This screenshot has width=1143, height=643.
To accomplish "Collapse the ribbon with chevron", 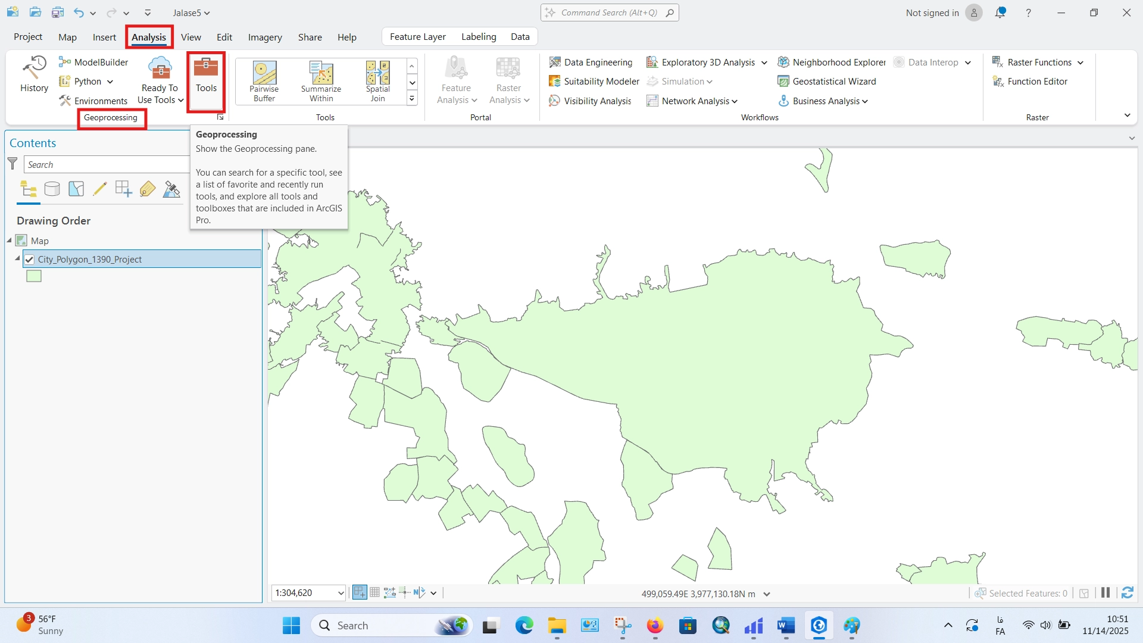I will click(x=1127, y=115).
